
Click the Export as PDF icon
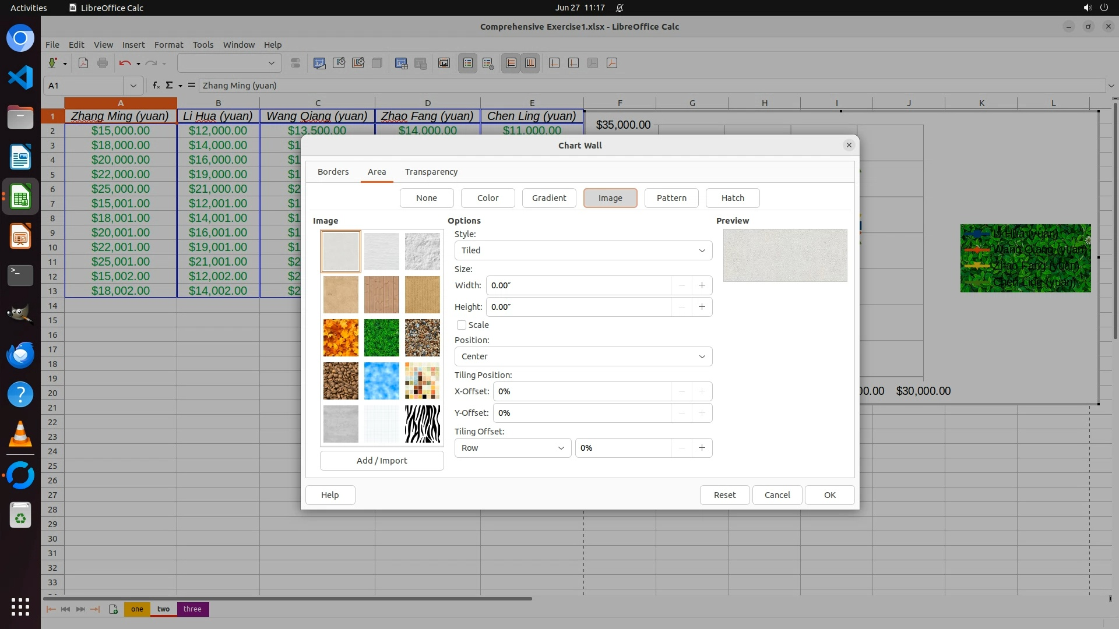point(83,63)
